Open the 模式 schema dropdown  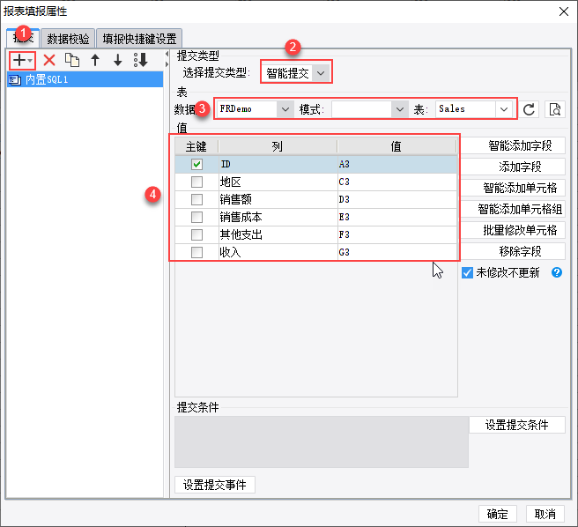400,109
